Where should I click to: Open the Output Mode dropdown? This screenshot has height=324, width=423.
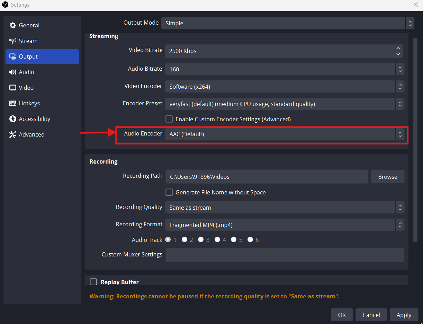pos(288,23)
